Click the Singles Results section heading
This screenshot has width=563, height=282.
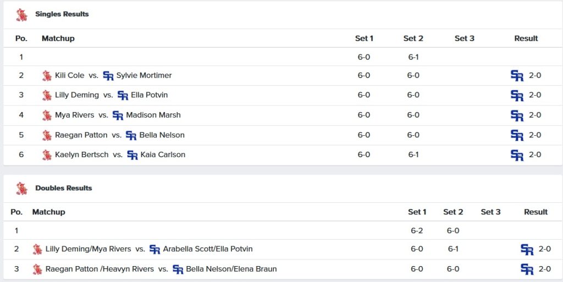coord(62,14)
